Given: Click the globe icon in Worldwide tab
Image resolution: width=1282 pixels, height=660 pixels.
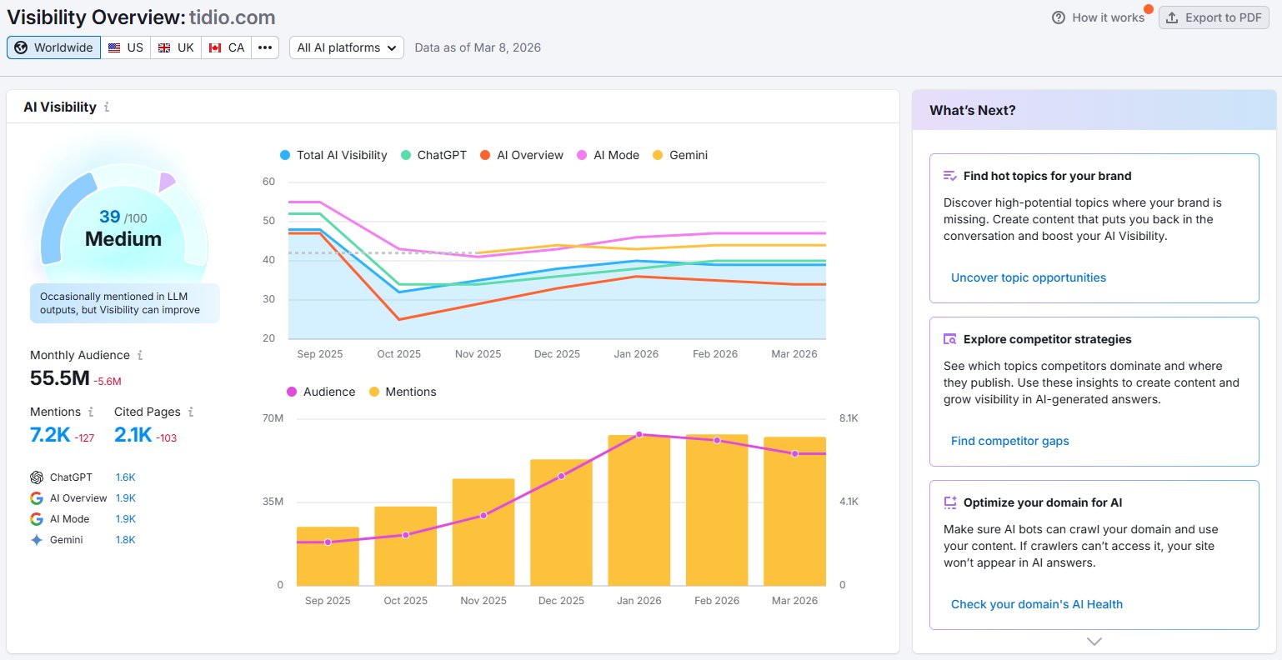Looking at the screenshot, I should click(x=21, y=47).
